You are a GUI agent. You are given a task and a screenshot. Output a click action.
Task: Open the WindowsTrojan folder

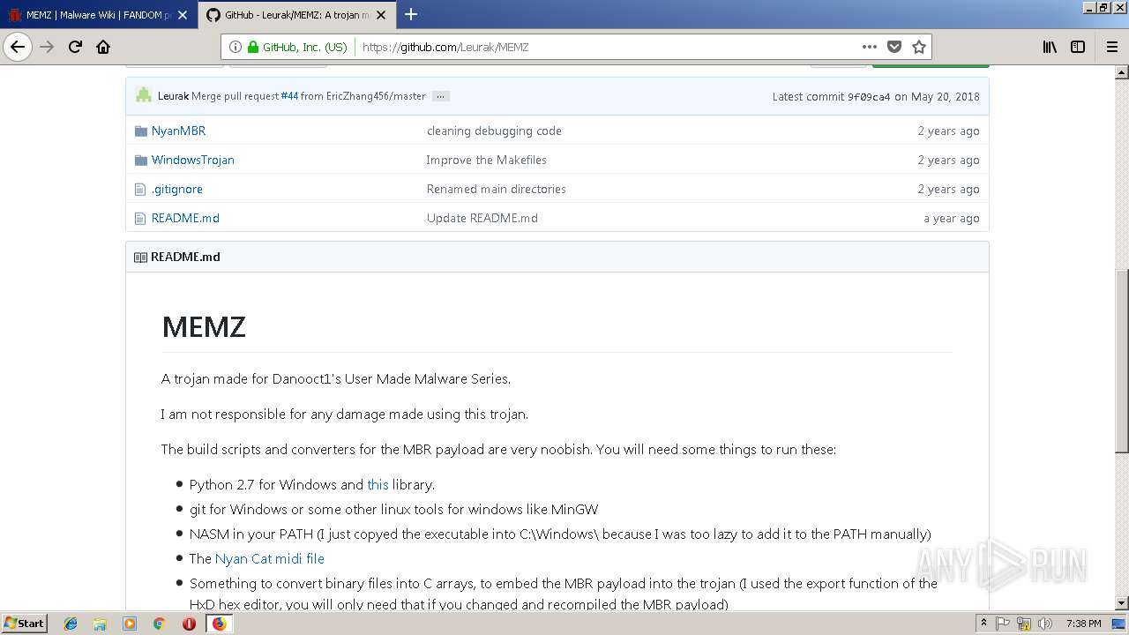pyautogui.click(x=192, y=160)
